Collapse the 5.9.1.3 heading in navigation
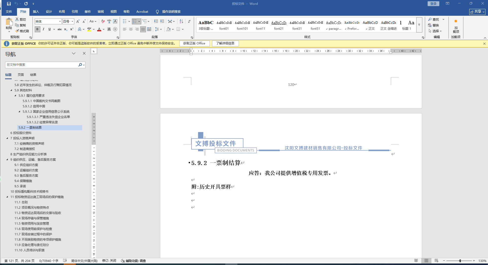The image size is (488, 265). tap(20, 111)
